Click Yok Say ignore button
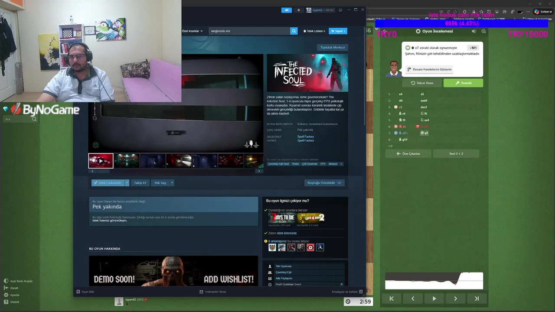This screenshot has width=555, height=312. coord(160,183)
